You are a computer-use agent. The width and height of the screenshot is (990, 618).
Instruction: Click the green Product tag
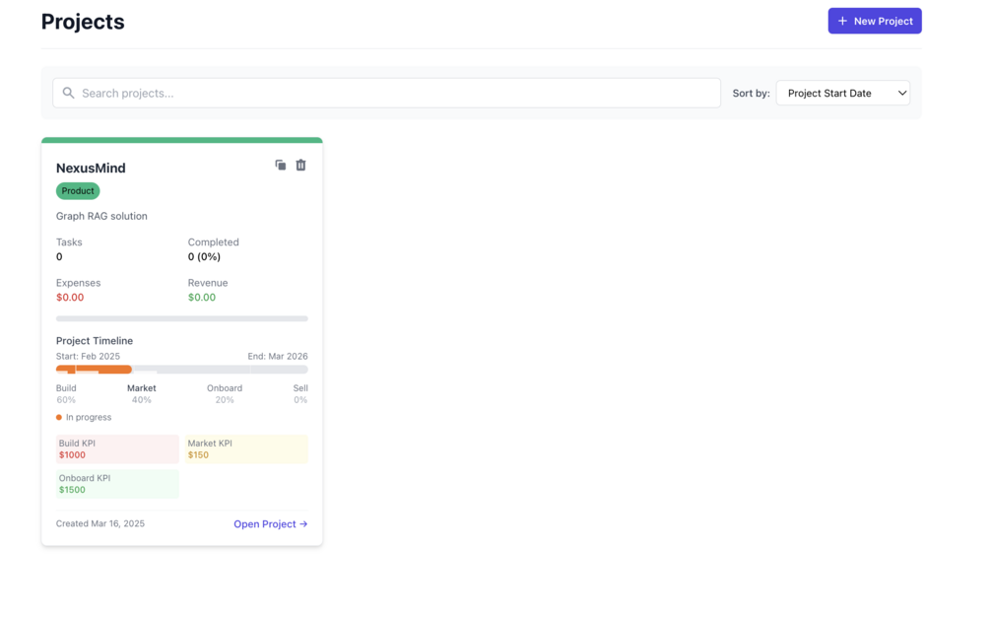[78, 191]
